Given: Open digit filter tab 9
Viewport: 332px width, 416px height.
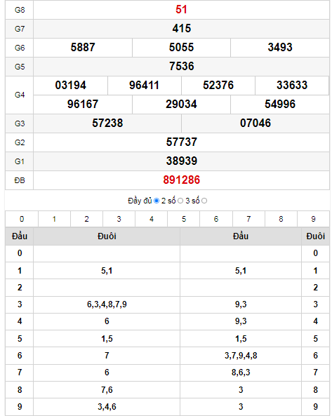Looking at the screenshot, I should point(314,219).
